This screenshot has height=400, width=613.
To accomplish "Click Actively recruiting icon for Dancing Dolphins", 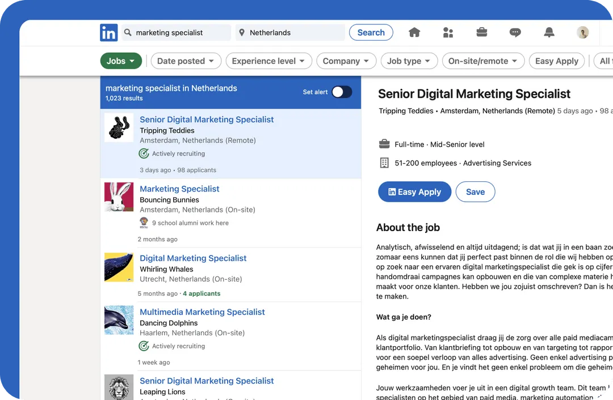I will pos(144,346).
